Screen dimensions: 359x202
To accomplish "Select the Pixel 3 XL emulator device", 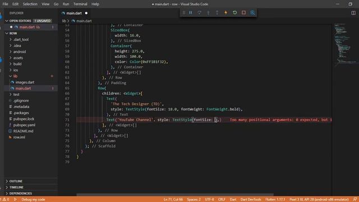I will pos(319,200).
